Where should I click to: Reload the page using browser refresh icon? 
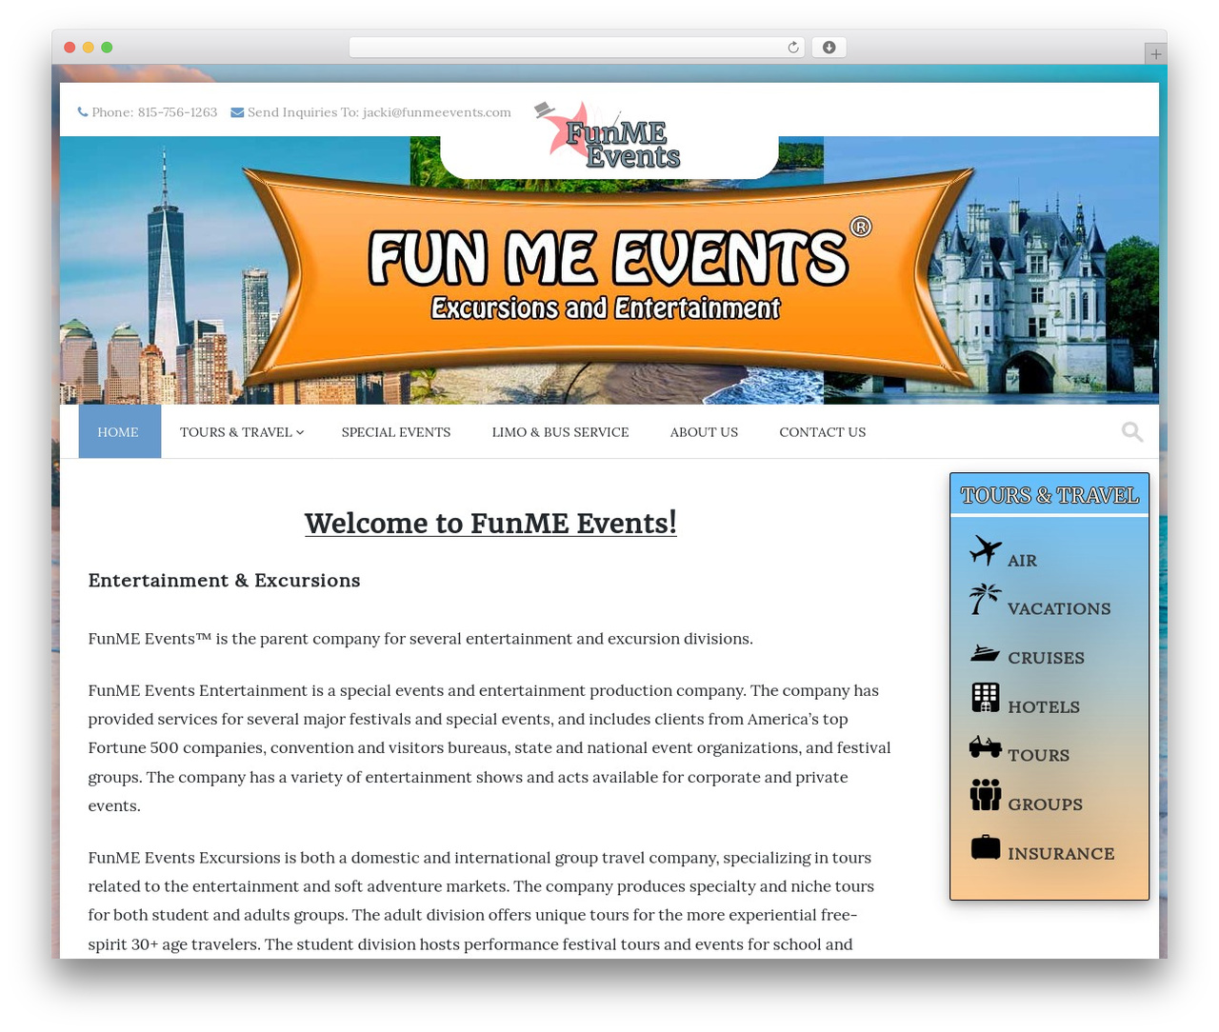pos(792,48)
